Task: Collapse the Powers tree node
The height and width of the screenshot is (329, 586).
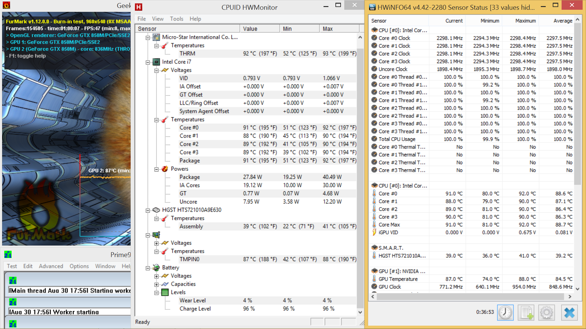Action: 157,169
